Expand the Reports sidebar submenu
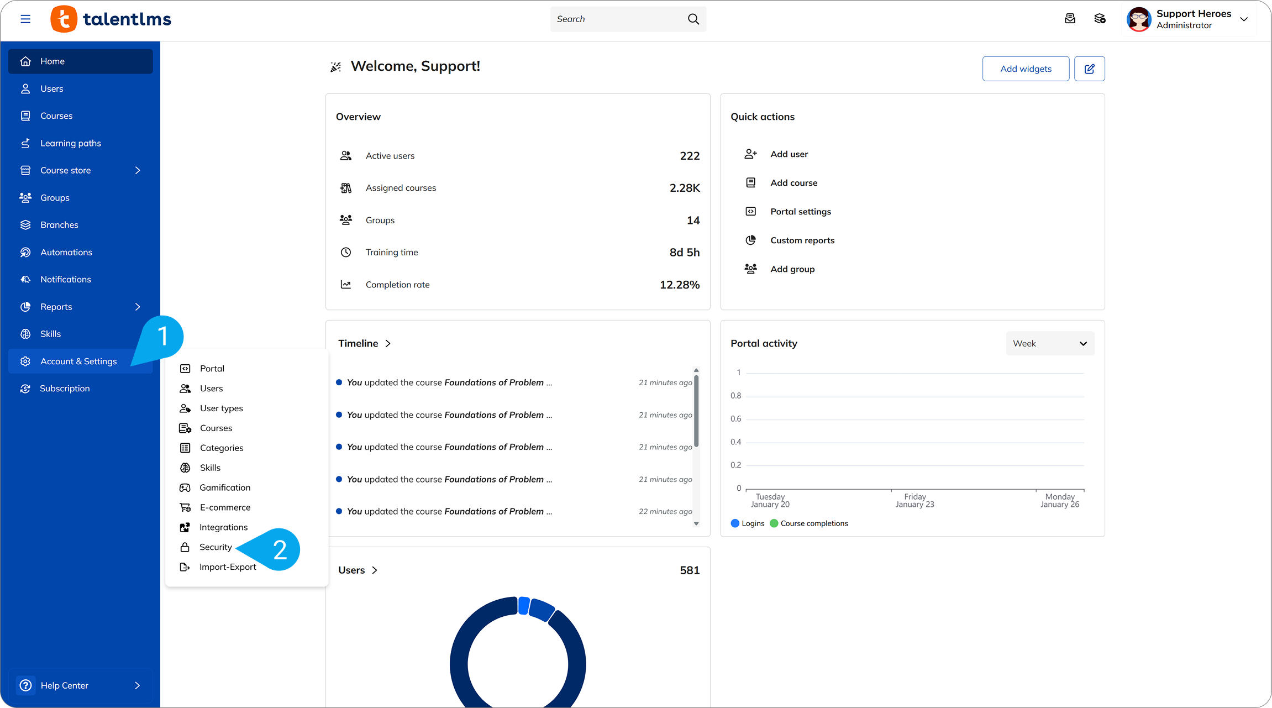Image resolution: width=1272 pixels, height=708 pixels. tap(138, 307)
